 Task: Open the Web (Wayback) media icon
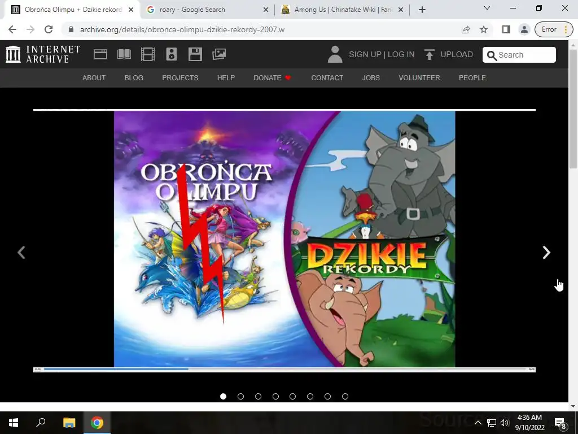click(x=100, y=54)
